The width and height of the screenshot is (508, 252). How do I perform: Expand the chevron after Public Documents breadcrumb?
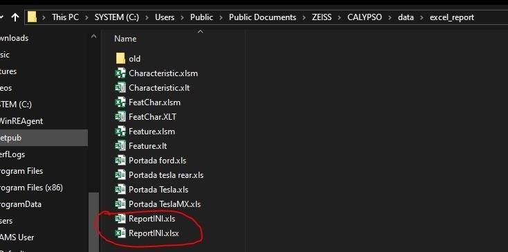(304, 17)
